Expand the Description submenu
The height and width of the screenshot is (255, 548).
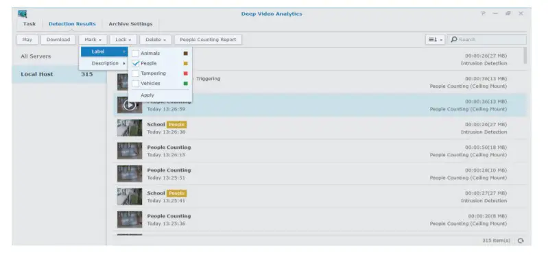click(x=104, y=63)
